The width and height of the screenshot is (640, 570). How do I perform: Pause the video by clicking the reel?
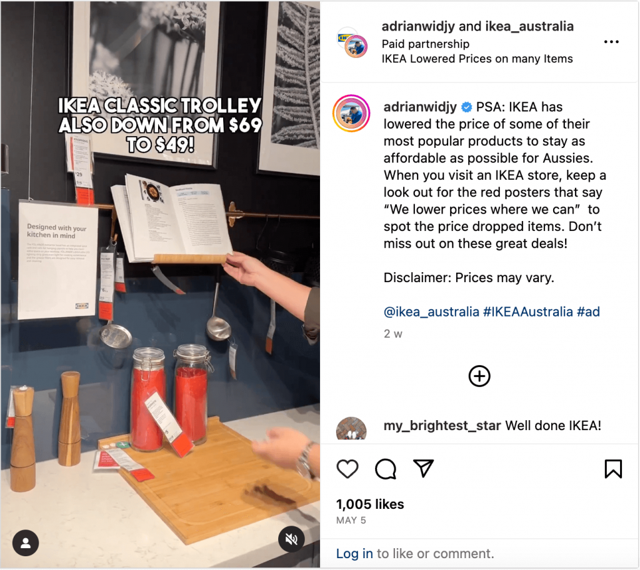pyautogui.click(x=160, y=285)
